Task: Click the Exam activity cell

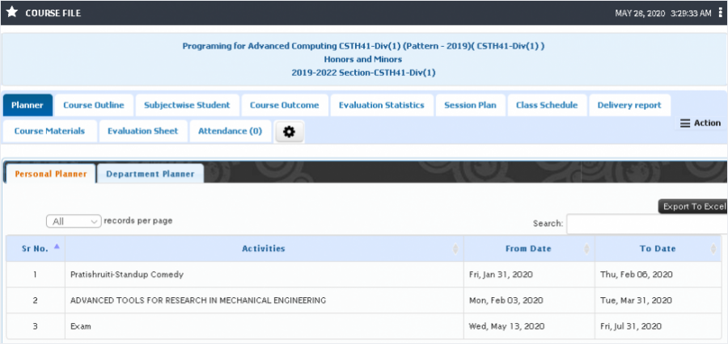Action: click(x=265, y=326)
